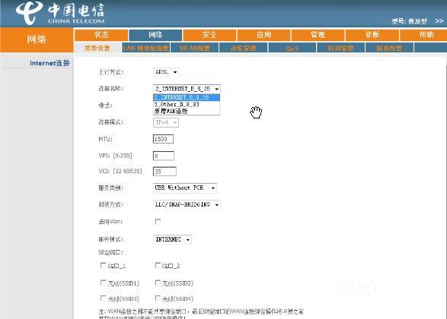Switch to the 安全 main tab
The image size is (447, 319).
[x=209, y=35]
